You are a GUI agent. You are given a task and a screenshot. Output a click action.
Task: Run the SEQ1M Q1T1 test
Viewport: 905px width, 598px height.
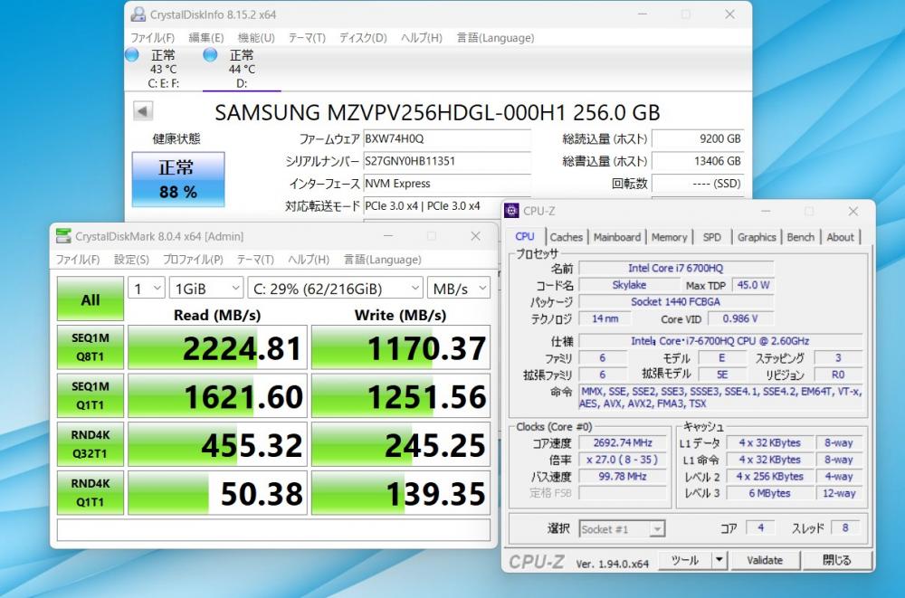[x=90, y=395]
